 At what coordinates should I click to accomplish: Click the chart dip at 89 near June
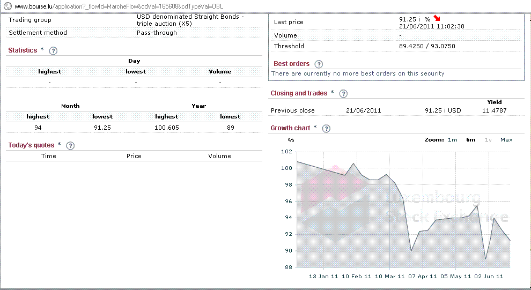485,258
